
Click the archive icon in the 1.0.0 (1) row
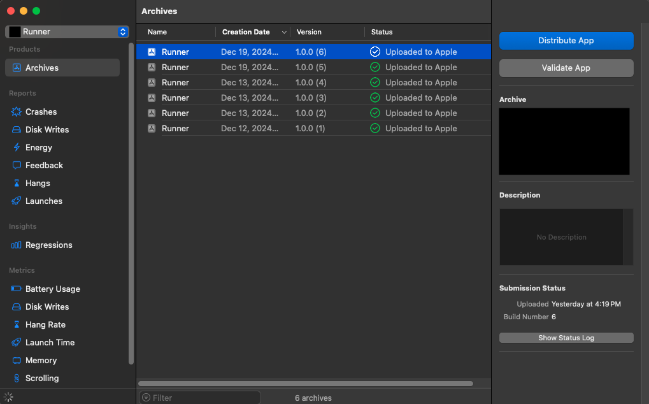click(152, 128)
